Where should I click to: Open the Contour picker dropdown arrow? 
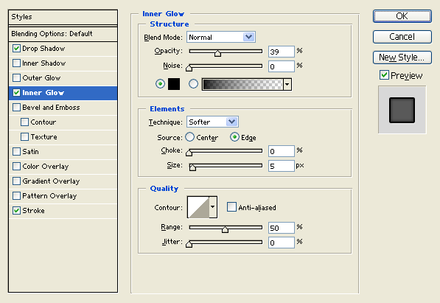pos(213,207)
